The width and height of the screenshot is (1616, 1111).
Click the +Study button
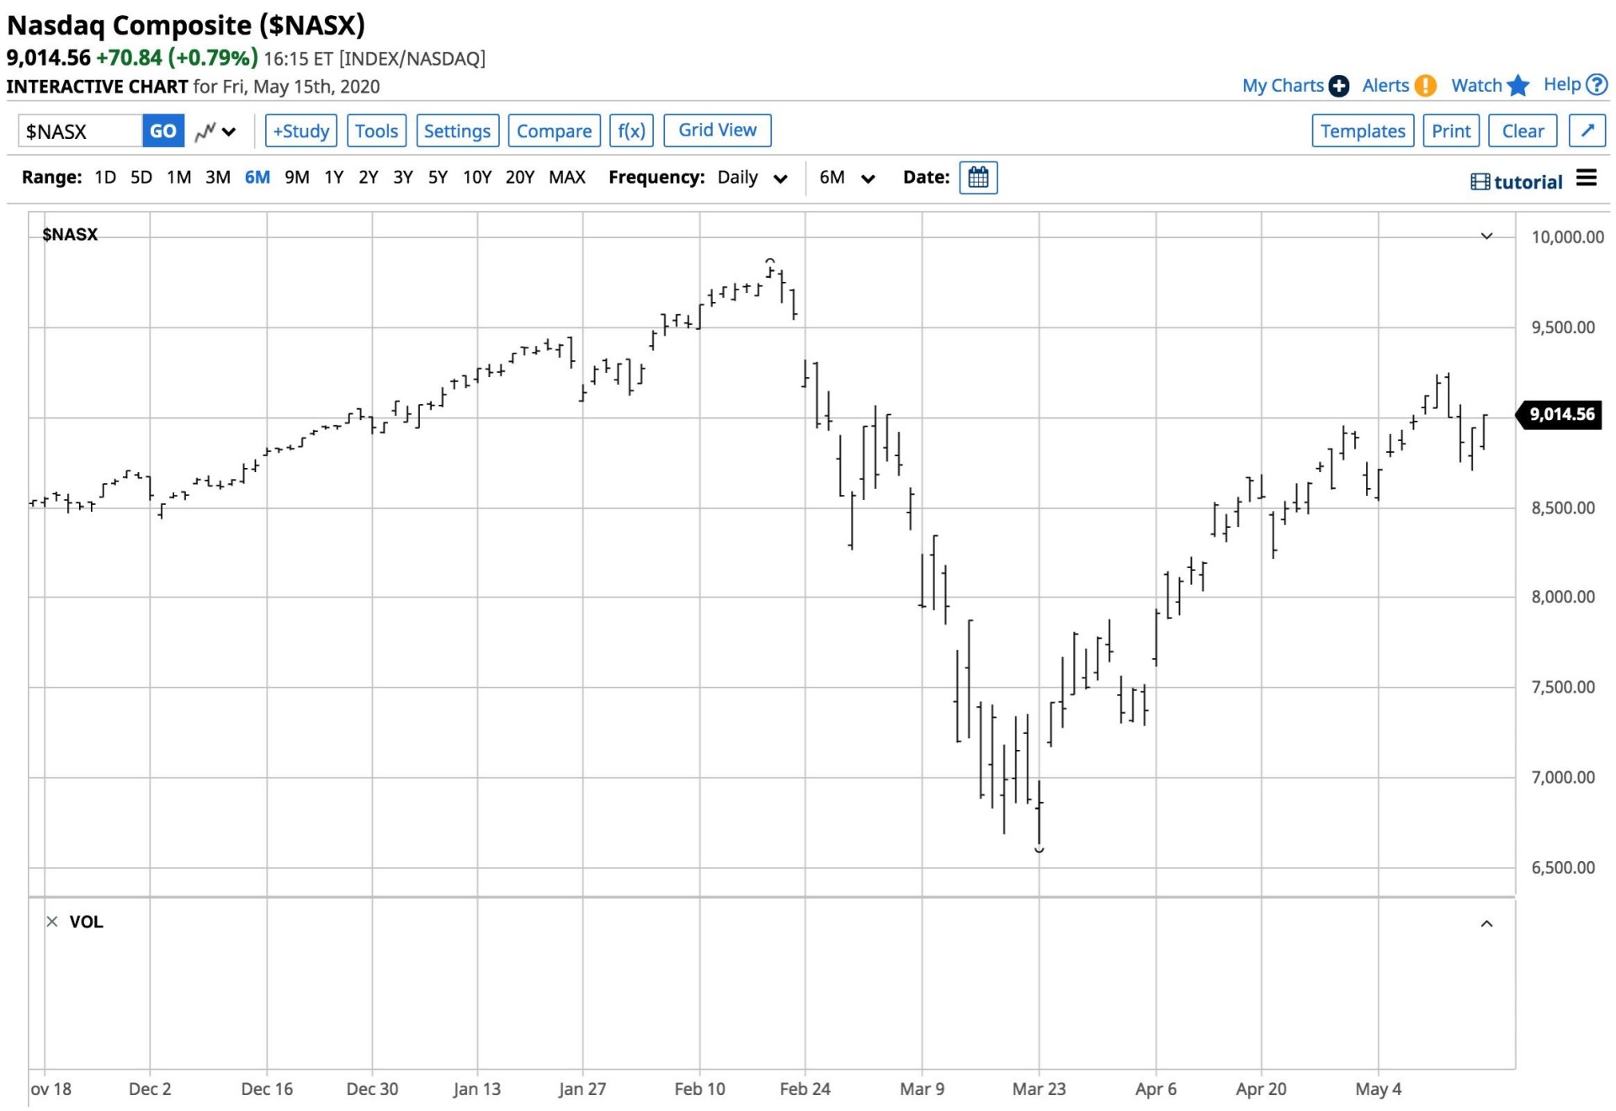click(301, 130)
